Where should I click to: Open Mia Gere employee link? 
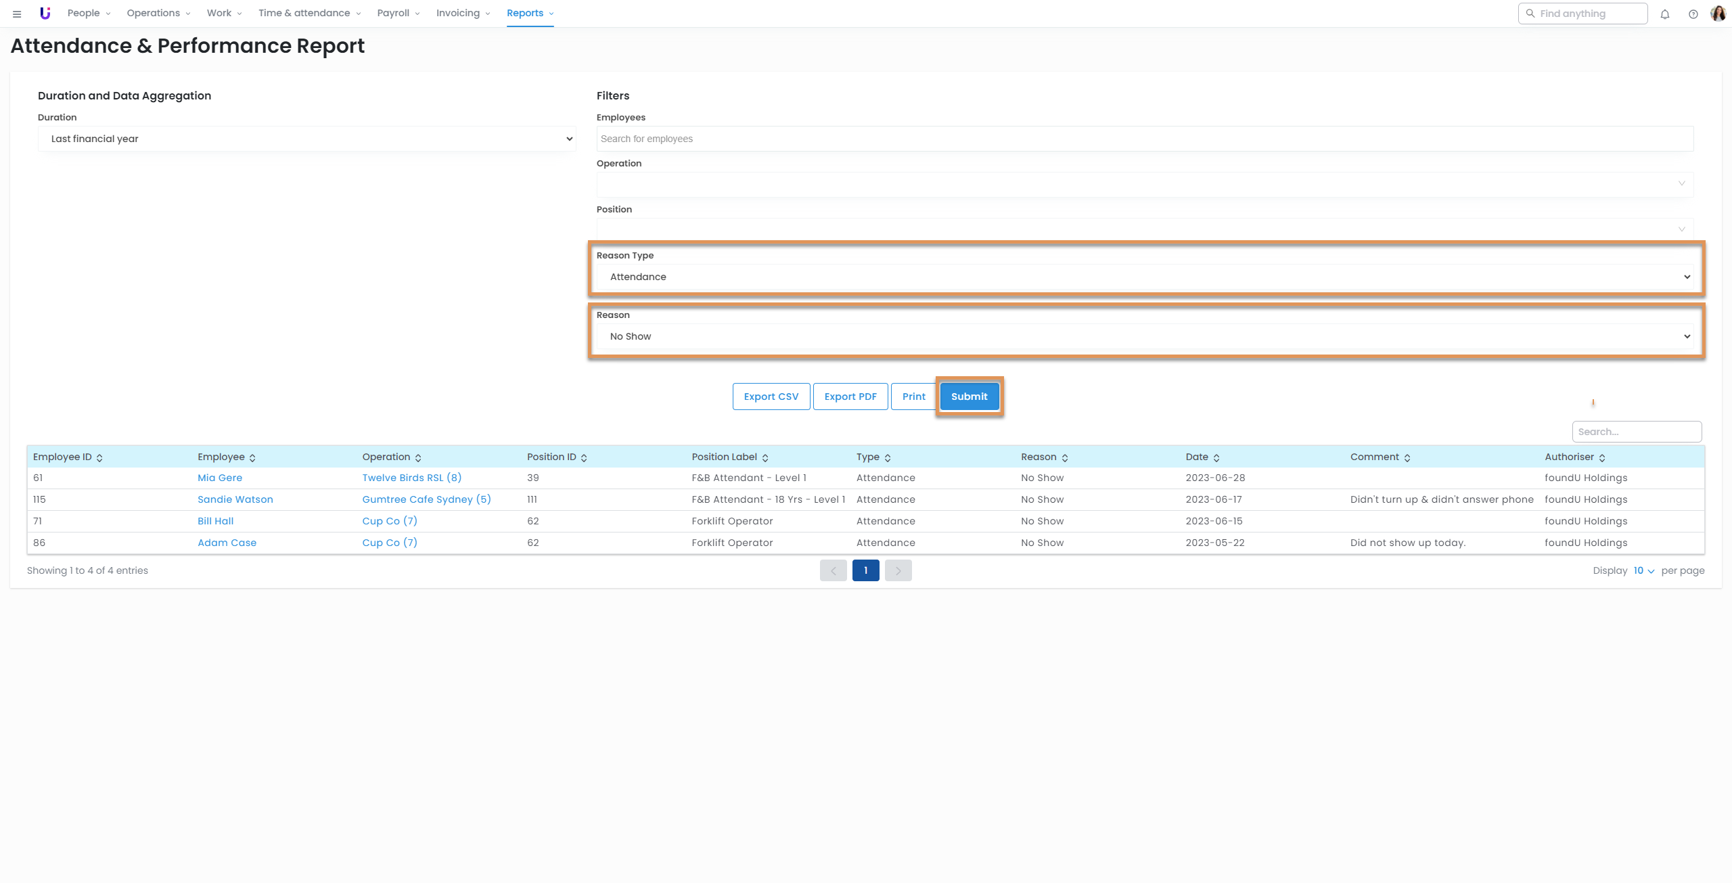[219, 478]
